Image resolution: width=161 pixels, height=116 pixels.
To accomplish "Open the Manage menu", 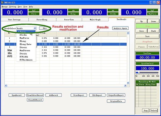I will click(5, 6).
